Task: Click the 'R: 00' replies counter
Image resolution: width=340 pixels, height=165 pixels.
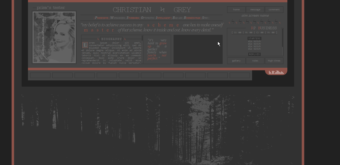Action: pos(249,32)
